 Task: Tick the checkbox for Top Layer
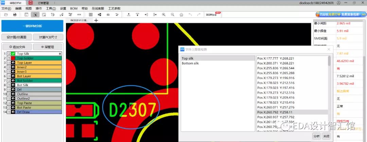[x=8, y=63]
